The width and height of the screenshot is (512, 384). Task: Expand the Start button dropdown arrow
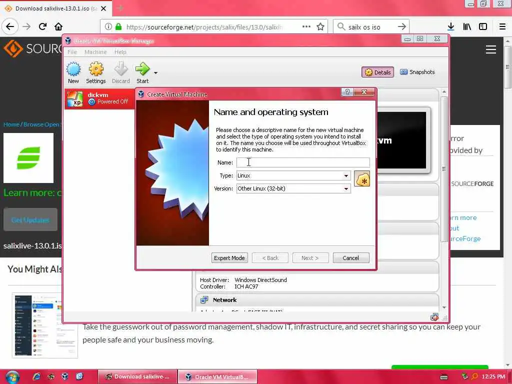coord(156,72)
